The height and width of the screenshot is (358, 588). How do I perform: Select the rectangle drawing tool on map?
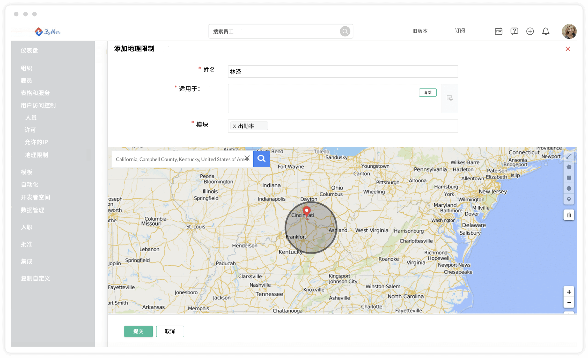click(x=569, y=178)
